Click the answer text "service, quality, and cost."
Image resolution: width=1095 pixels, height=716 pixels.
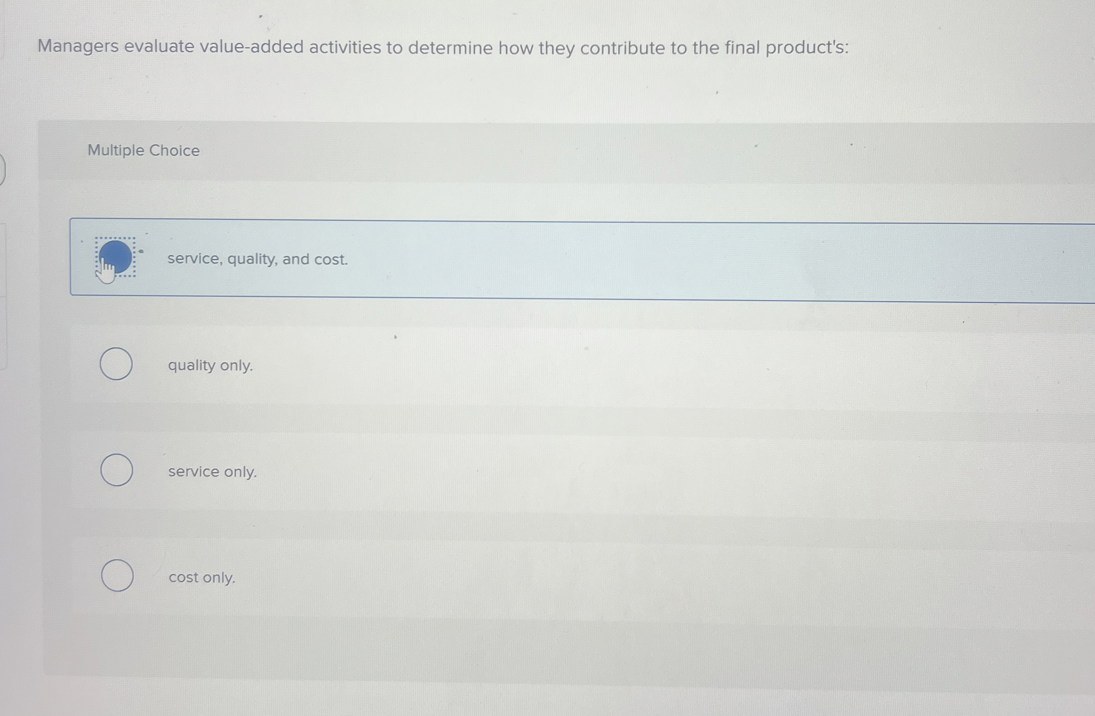point(257,260)
